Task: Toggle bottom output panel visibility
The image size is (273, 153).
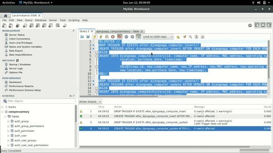Action: click(x=263, y=25)
